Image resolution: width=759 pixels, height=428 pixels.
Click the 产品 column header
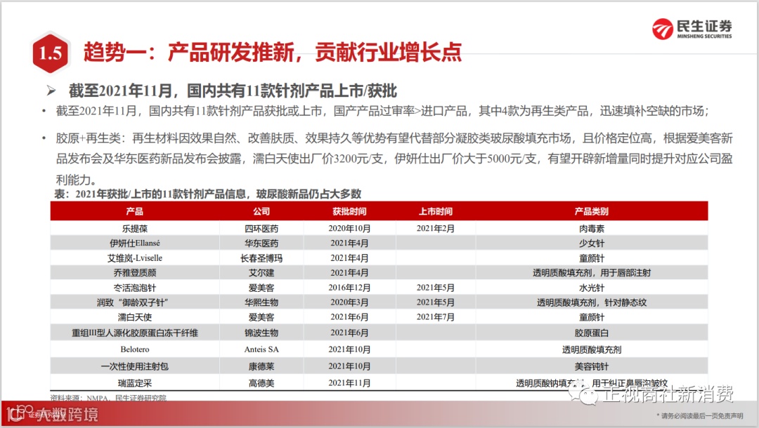click(x=134, y=211)
